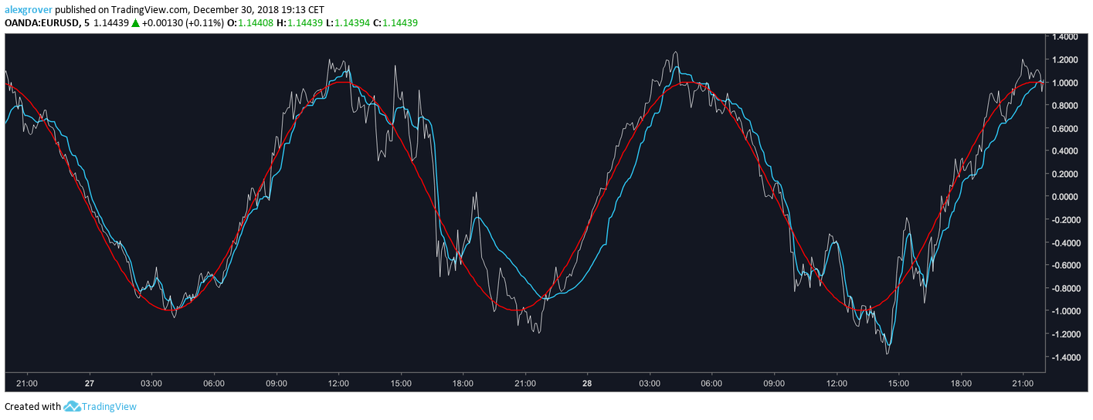Open the alexgrover author link
Image resolution: width=1093 pixels, height=420 pixels.
[x=29, y=10]
